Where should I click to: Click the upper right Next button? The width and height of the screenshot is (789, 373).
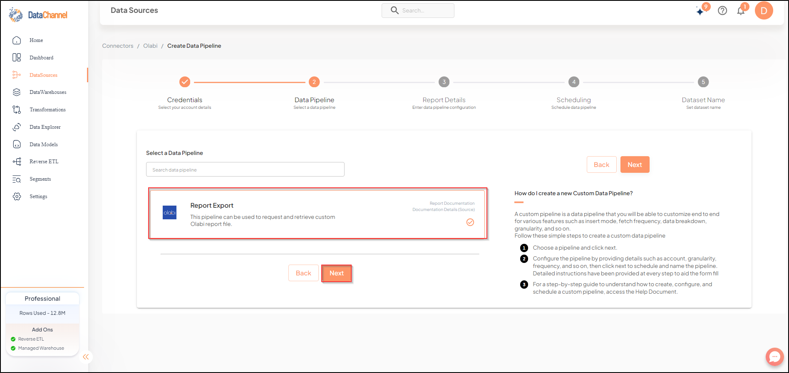click(x=635, y=164)
